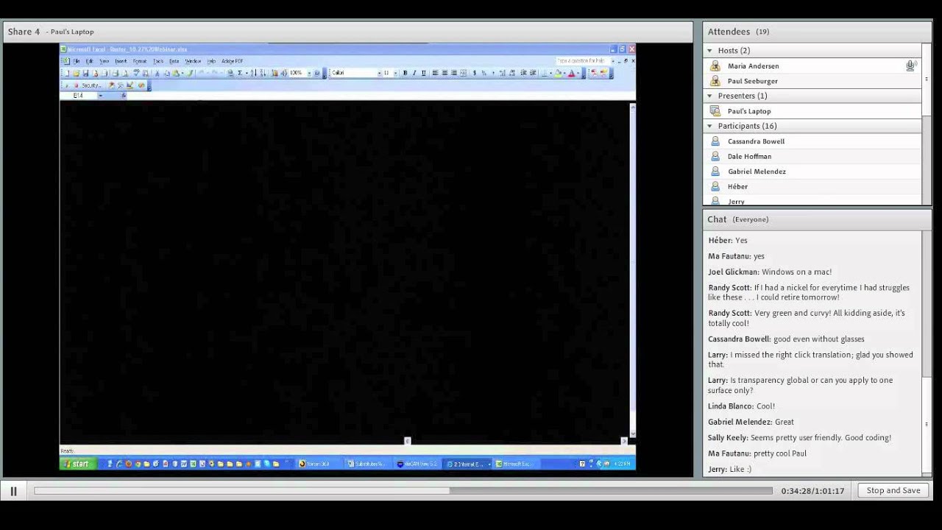Click the New workbook icon in Excel

(x=67, y=73)
